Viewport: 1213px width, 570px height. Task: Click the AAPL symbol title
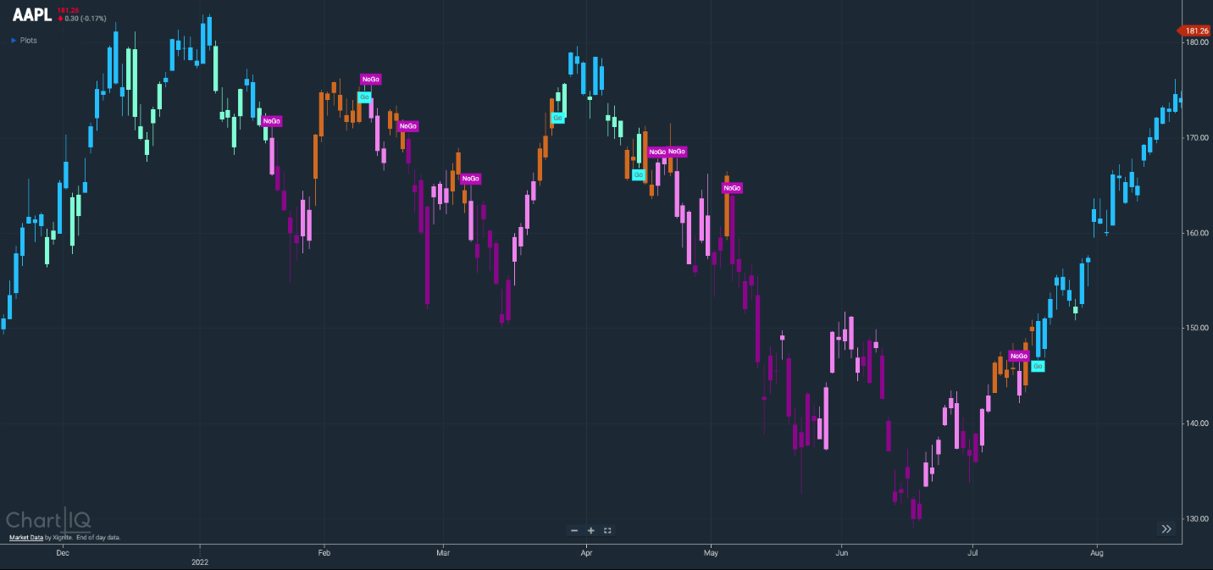click(31, 14)
